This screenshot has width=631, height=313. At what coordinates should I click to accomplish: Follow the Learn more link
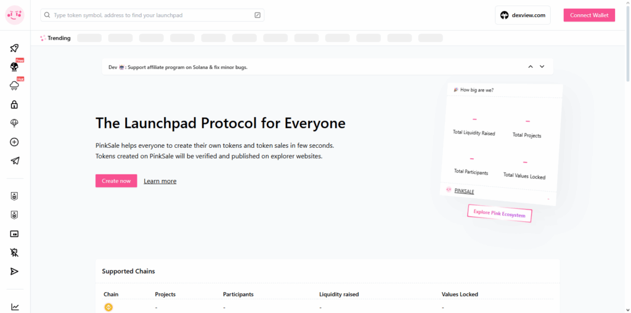click(160, 181)
